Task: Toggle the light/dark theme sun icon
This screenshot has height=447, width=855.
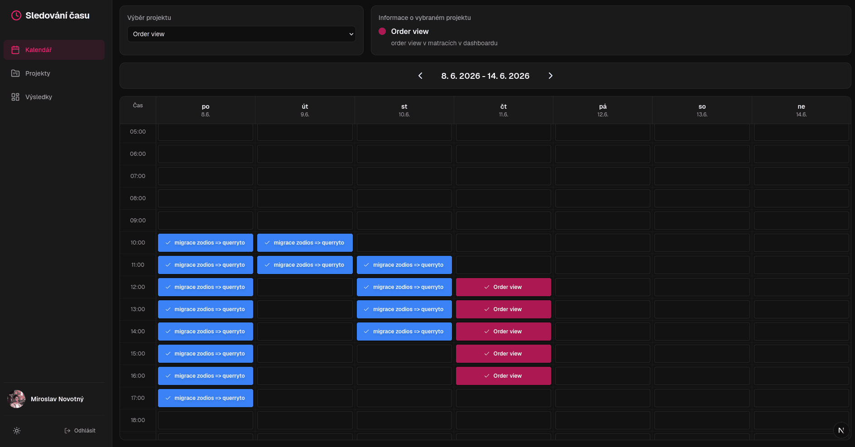Action: pos(17,431)
